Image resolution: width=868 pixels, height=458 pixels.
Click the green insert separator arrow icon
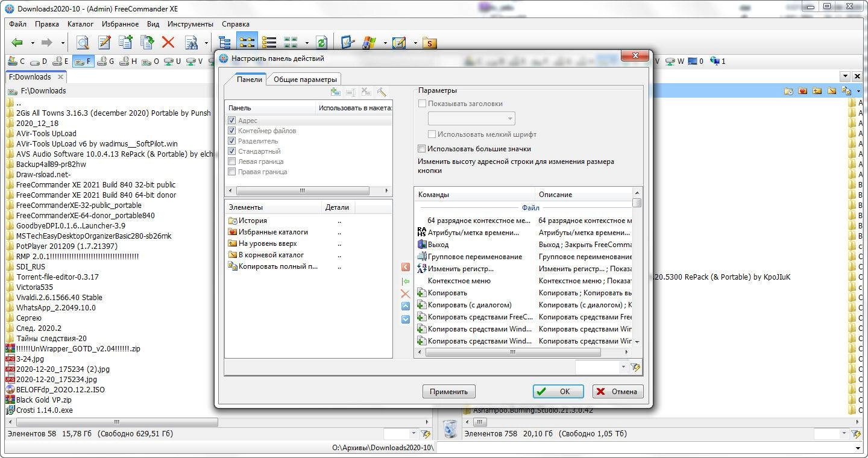point(405,281)
